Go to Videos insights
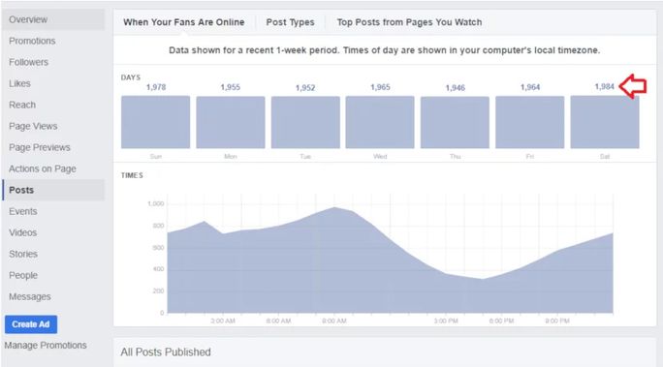 coord(23,232)
